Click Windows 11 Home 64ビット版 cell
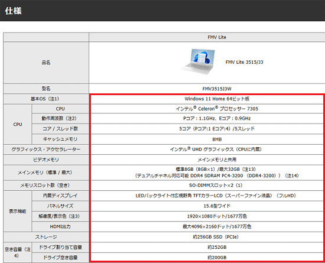 pyautogui.click(x=217, y=99)
